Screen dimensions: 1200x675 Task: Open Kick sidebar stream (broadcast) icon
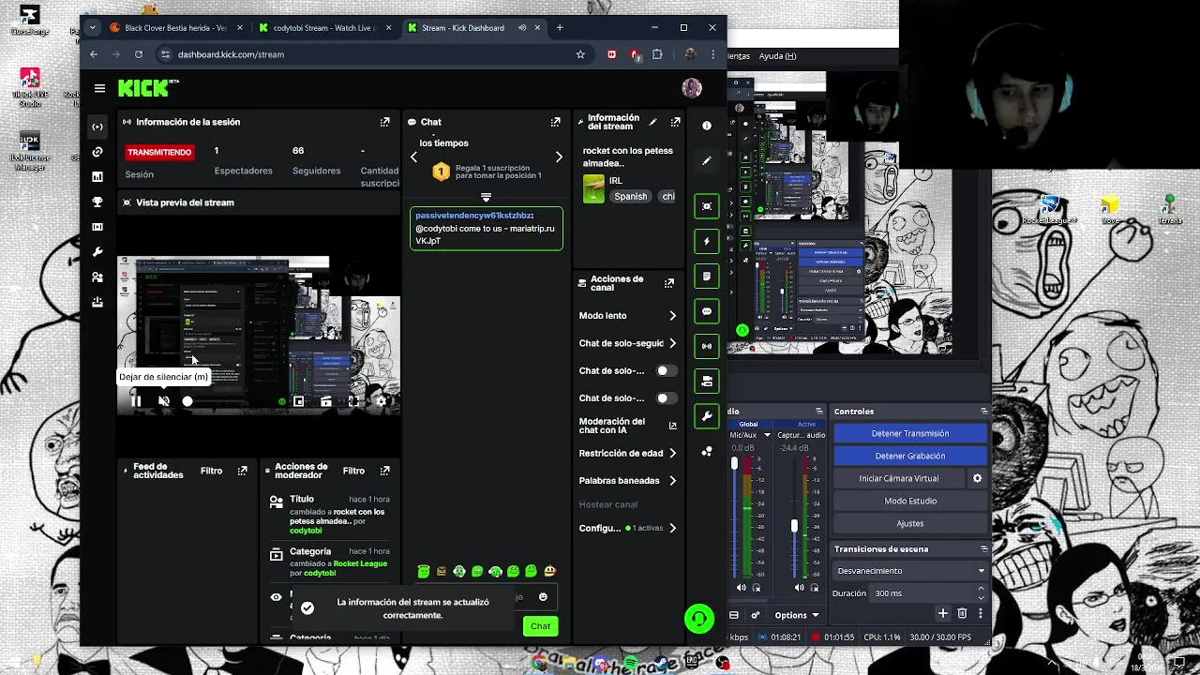[x=97, y=127]
